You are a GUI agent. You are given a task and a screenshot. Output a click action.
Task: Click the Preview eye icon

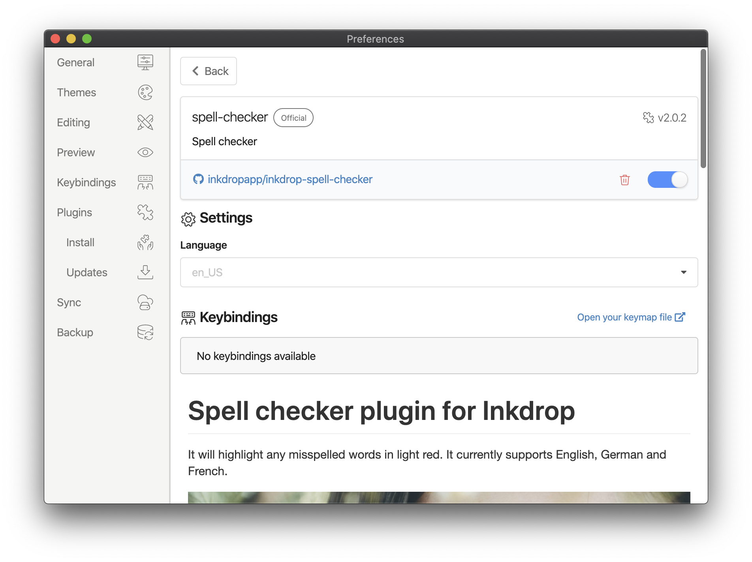[x=145, y=152]
